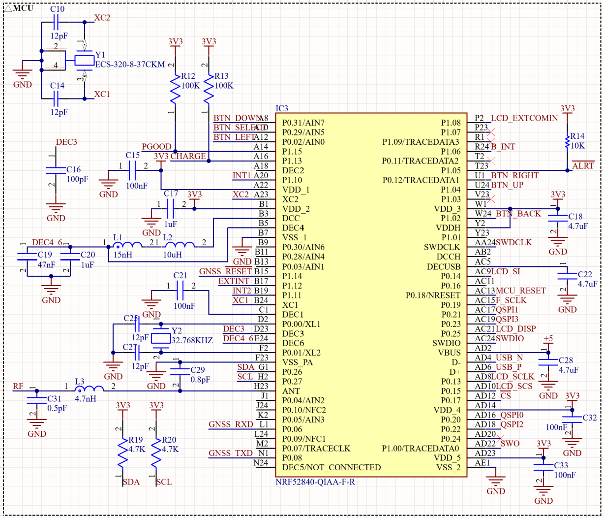Select the IC3 designator label
603x518 pixels.
(x=282, y=108)
